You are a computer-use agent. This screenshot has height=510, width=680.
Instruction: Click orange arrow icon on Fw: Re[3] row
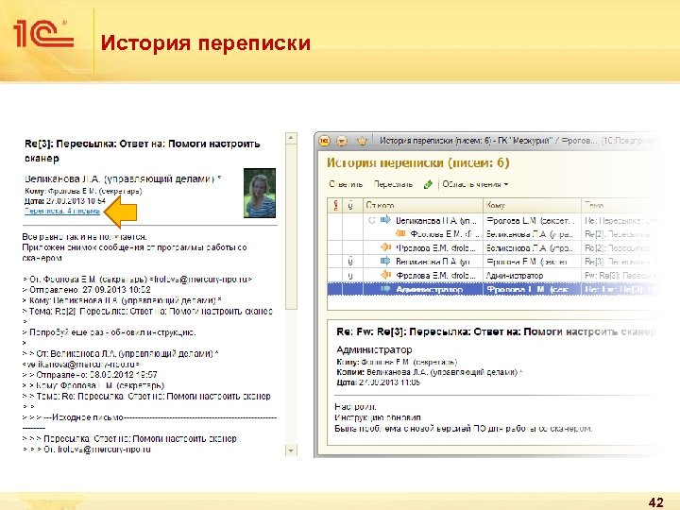tap(385, 275)
